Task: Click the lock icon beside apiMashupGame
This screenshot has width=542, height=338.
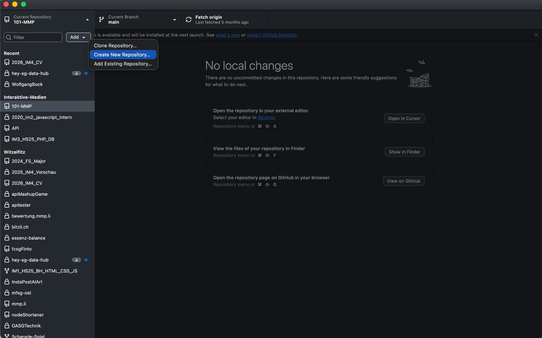Action: (x=7, y=194)
